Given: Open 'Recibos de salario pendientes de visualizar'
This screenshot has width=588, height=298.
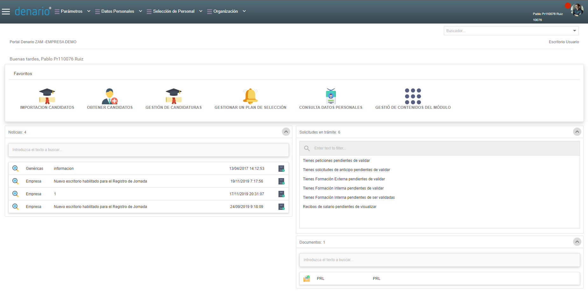Looking at the screenshot, I should [339, 207].
